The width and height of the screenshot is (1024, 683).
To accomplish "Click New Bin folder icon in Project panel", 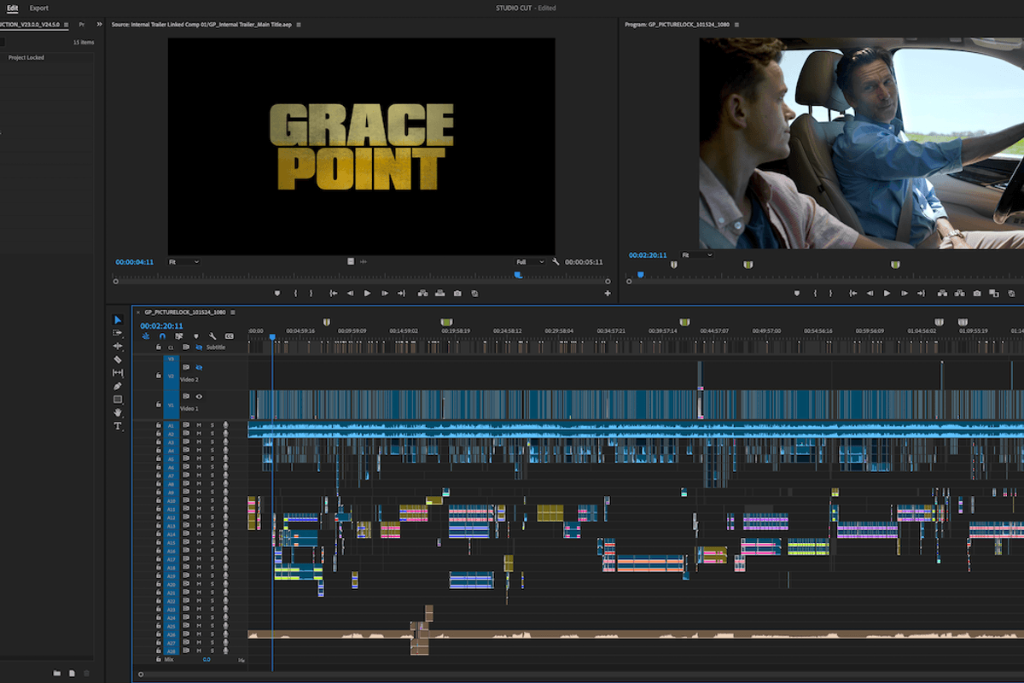I will (x=56, y=673).
